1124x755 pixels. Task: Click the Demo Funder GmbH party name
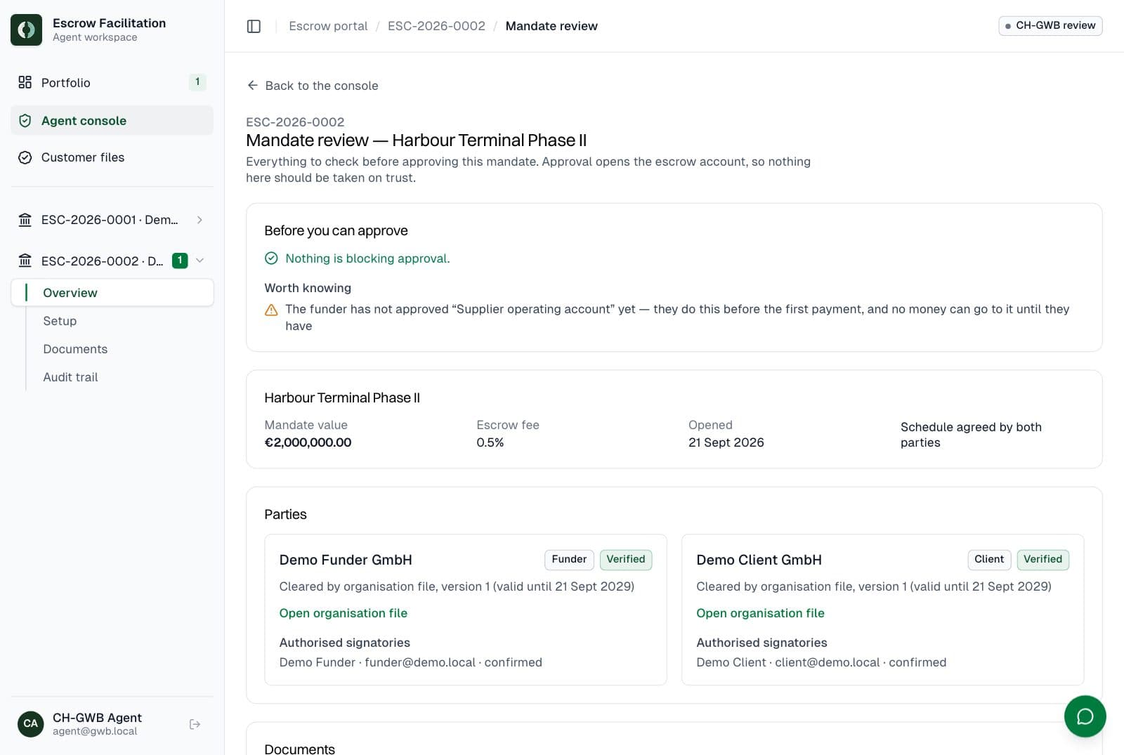346,560
